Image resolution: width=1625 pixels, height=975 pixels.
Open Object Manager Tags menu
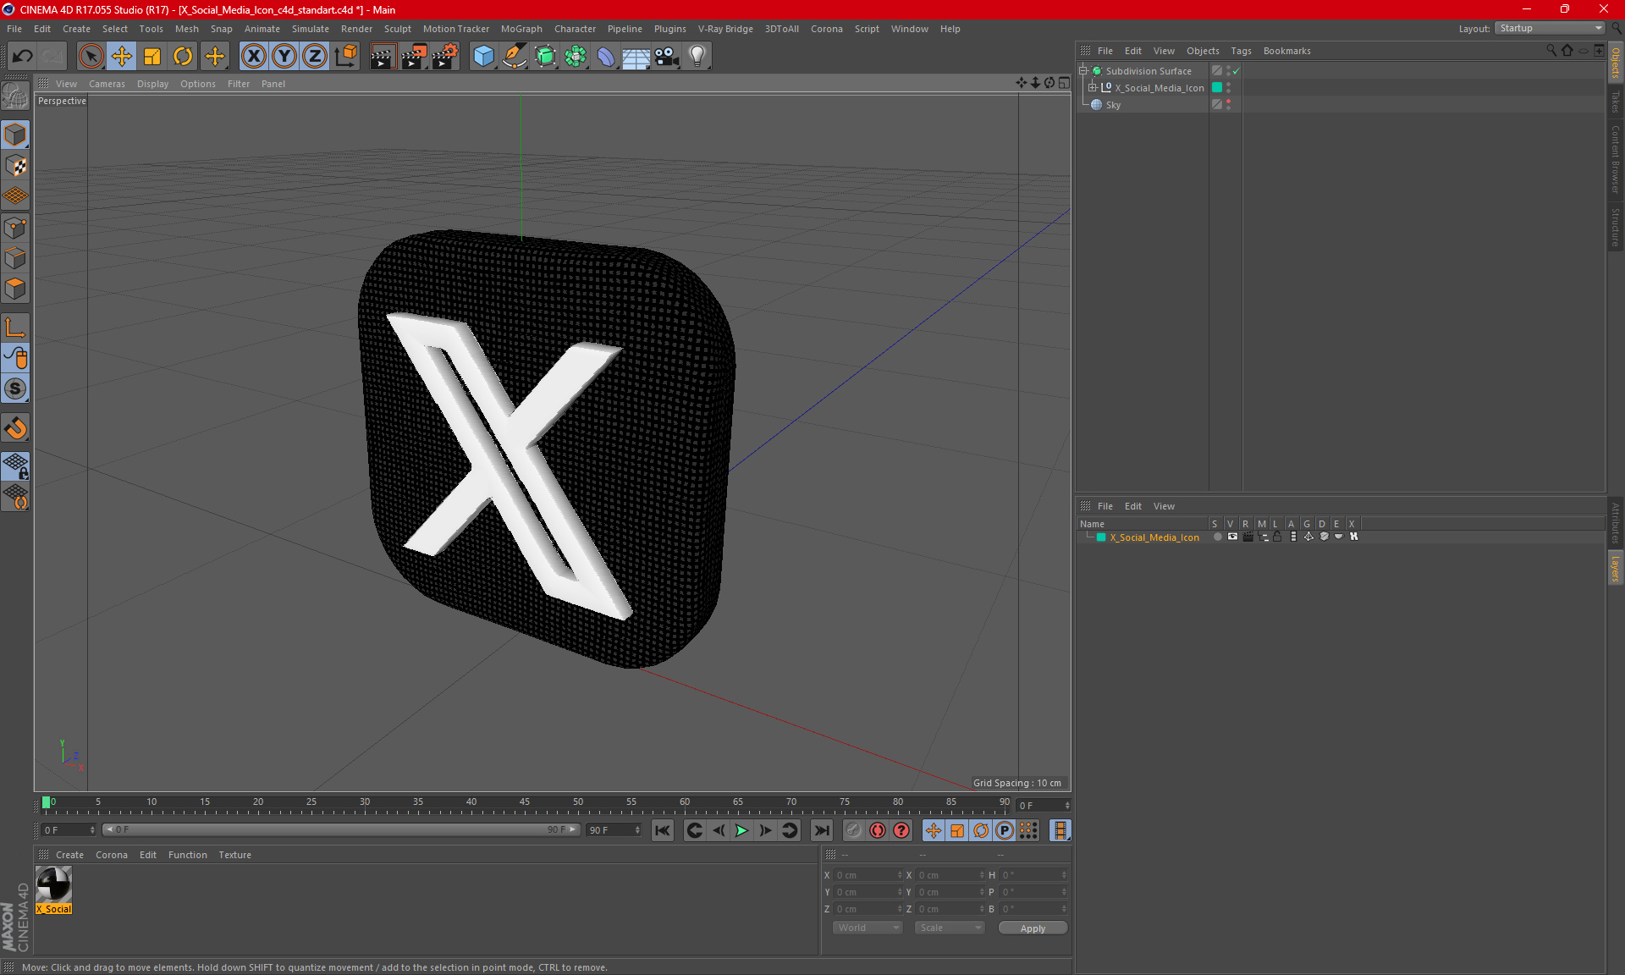(x=1241, y=51)
